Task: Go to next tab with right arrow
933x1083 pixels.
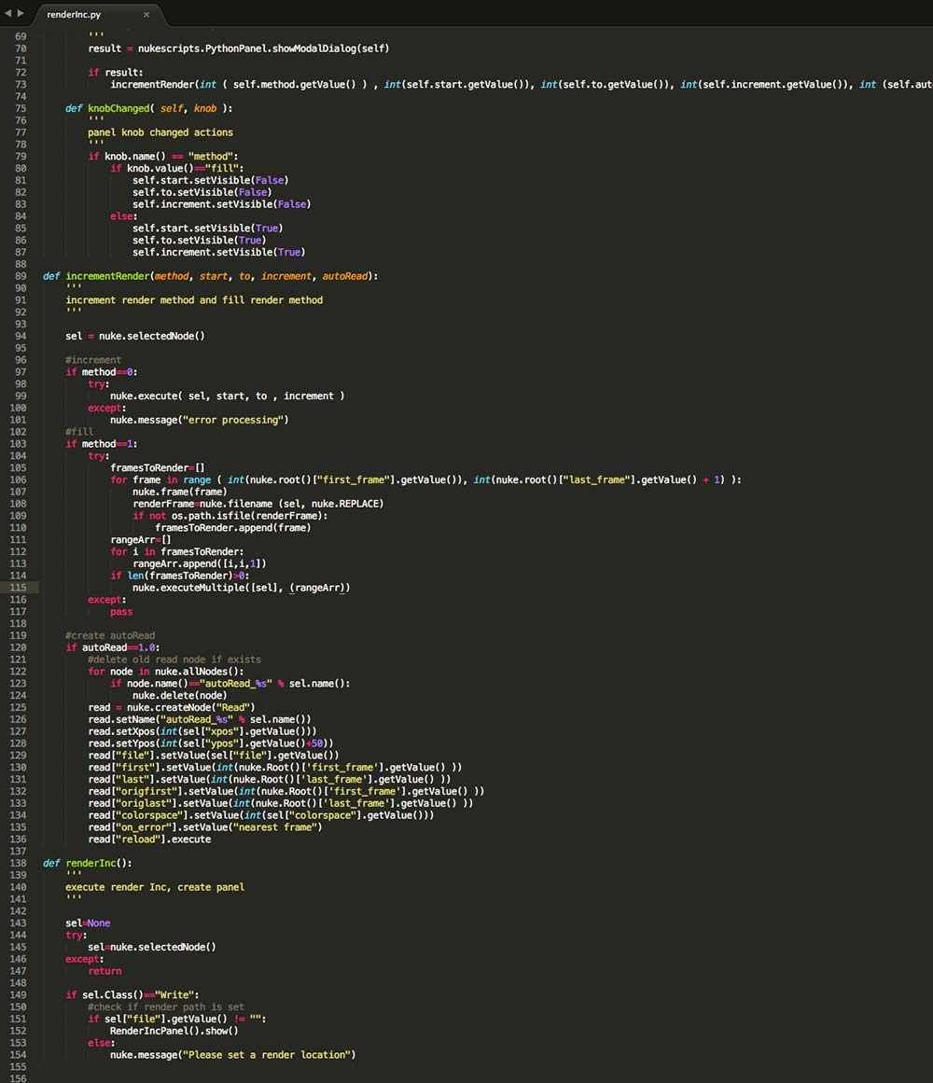Action: pos(21,13)
